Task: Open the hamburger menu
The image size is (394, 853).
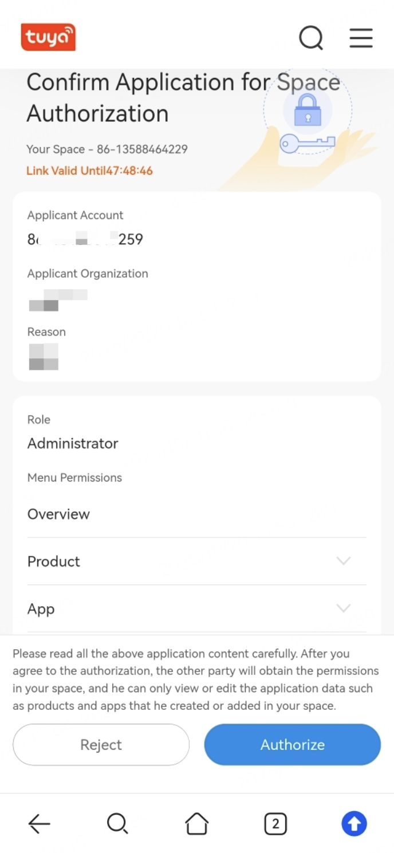Action: (x=361, y=38)
